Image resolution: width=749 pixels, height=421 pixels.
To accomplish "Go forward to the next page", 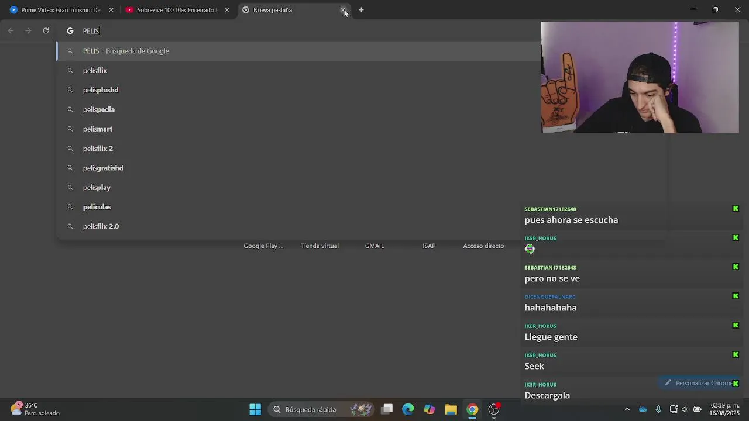I will coord(28,30).
